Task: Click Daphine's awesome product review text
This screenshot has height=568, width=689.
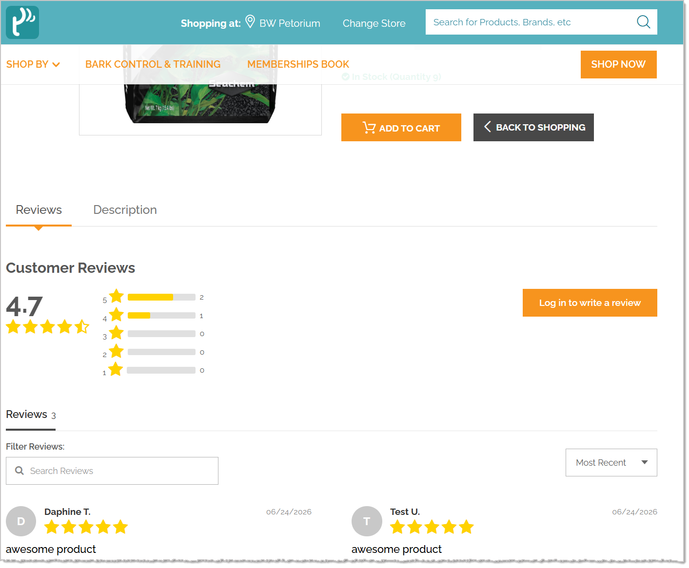Action: point(51,549)
